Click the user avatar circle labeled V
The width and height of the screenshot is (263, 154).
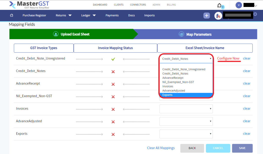pos(239,5)
